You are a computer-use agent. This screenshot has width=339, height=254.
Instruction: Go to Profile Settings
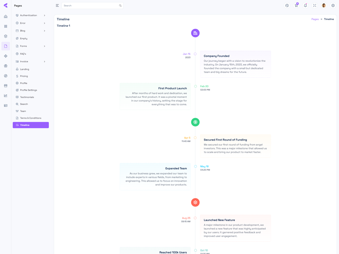(28, 90)
